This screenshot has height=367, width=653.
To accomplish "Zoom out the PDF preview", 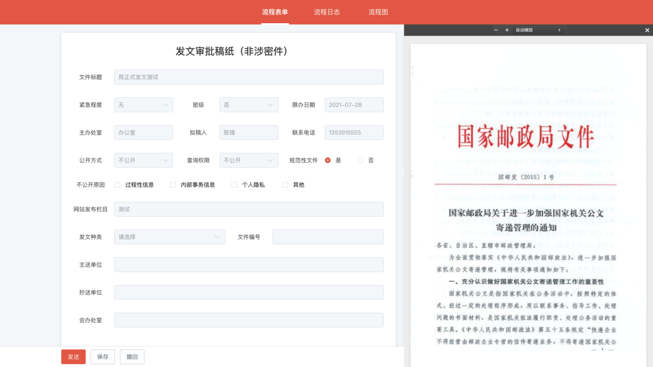I will click(x=496, y=30).
